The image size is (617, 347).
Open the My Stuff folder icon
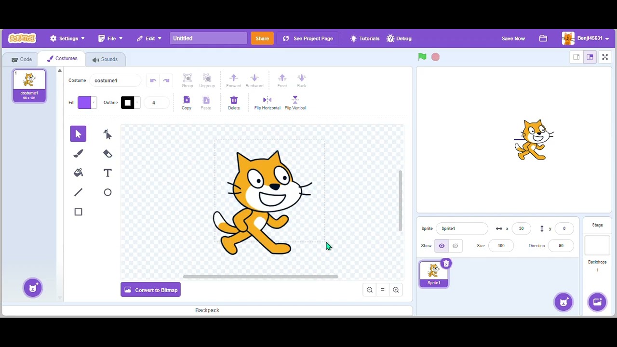click(543, 39)
